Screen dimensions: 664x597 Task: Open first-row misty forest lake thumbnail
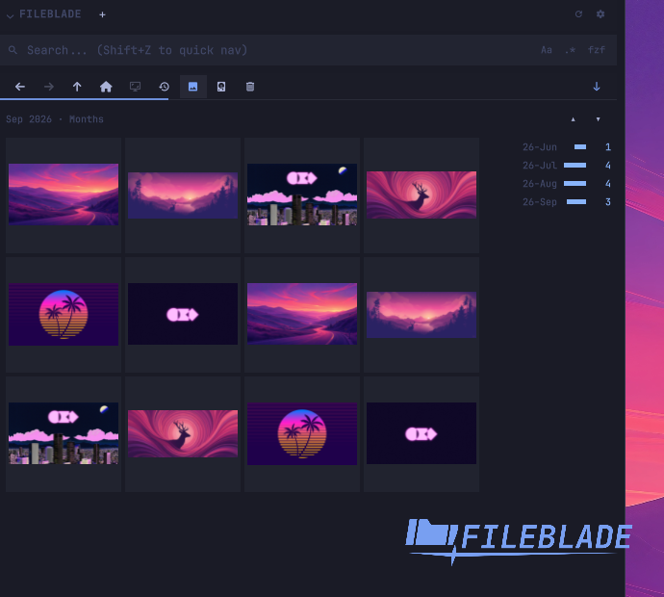(x=183, y=195)
